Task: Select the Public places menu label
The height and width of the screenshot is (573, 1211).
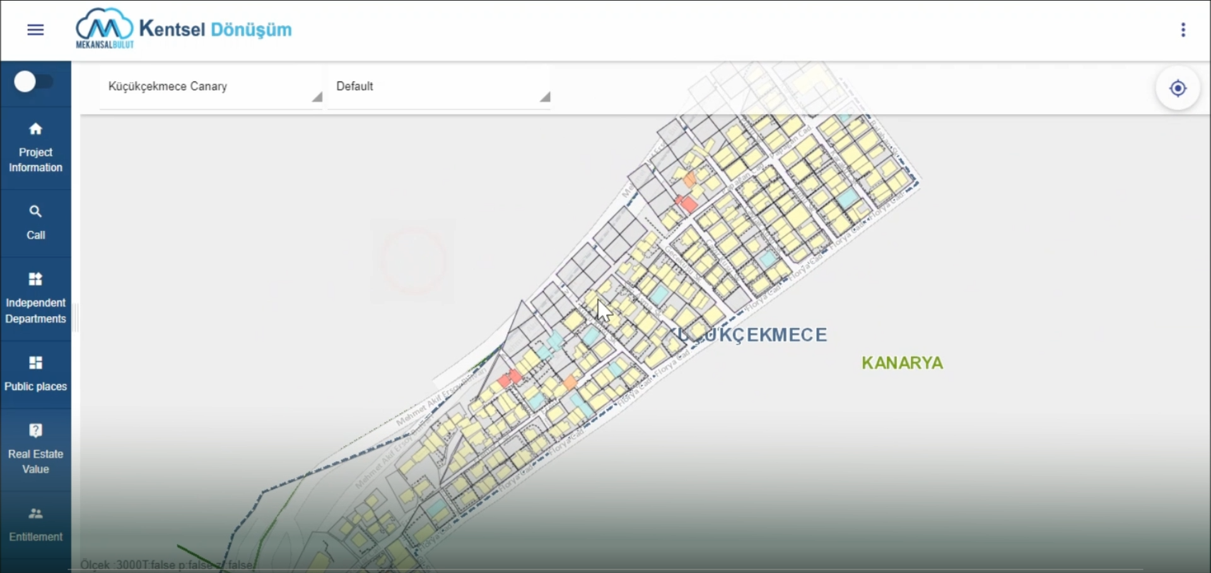Action: (35, 386)
